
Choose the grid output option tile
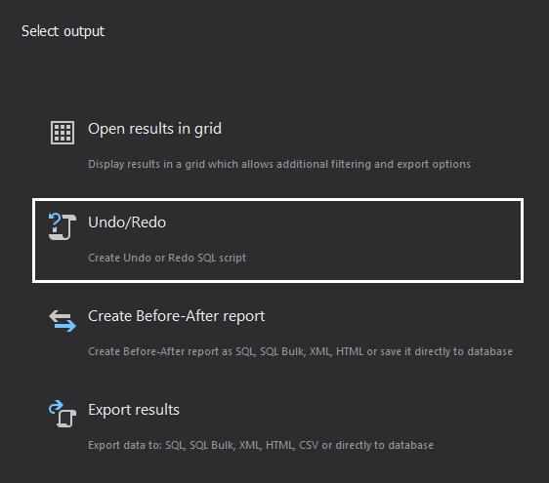278,147
